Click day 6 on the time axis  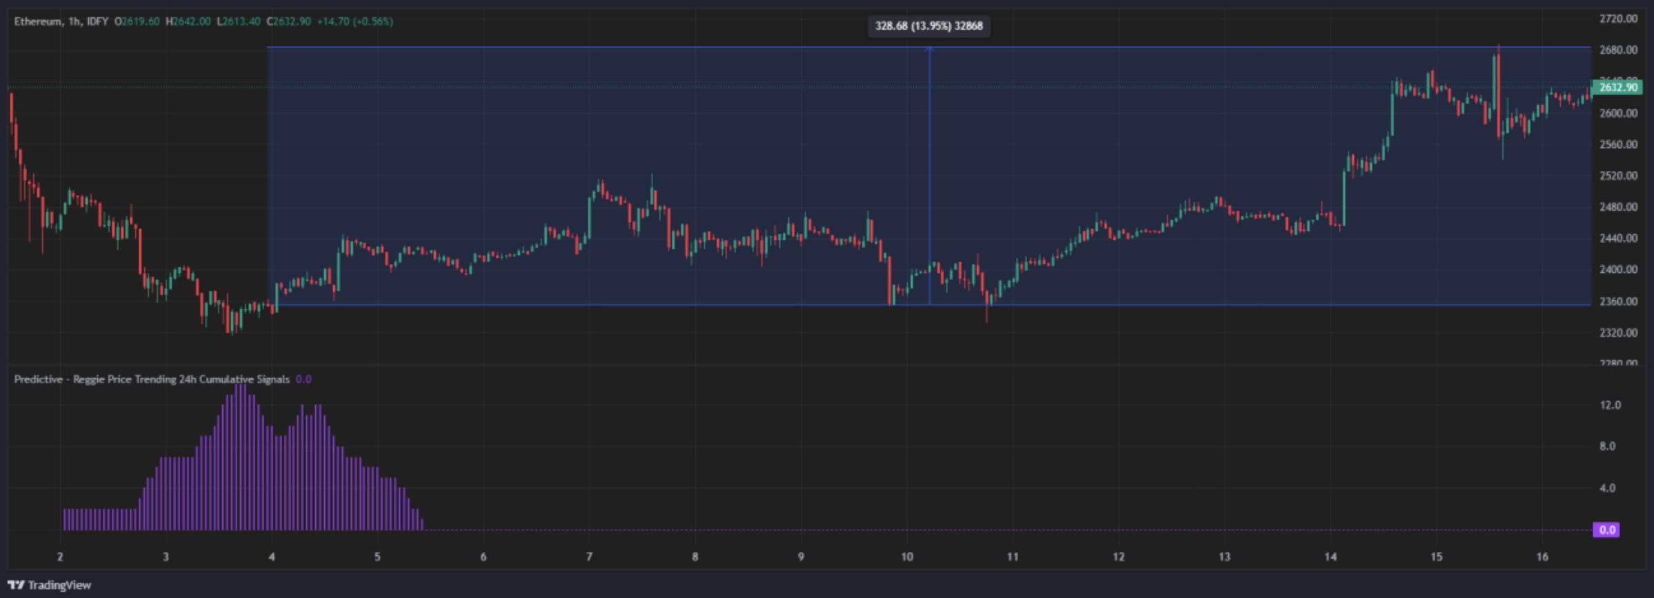(x=484, y=557)
